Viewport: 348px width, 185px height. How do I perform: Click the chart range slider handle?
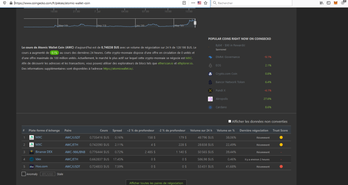(195, 23)
